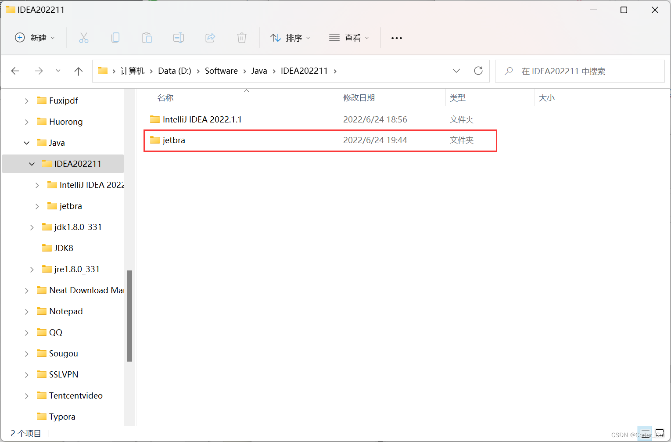671x442 pixels.
Task: Collapse the Java tree node
Action: tap(27, 143)
